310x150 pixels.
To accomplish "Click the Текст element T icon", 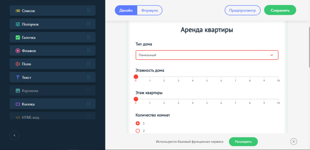I will coord(18,77).
